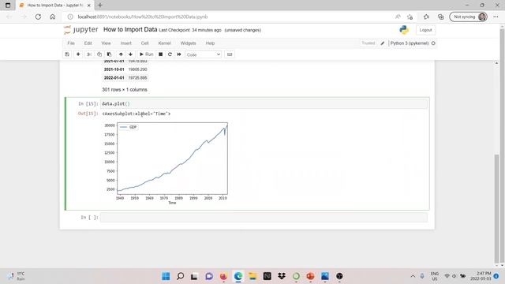The height and width of the screenshot is (284, 505).
Task: Save and checkpoint the notebook
Action: 67,54
